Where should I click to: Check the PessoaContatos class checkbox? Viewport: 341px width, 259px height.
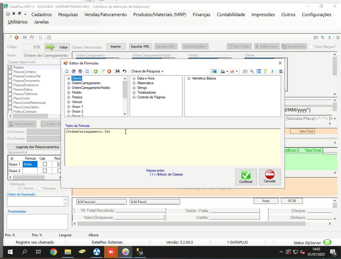pyautogui.click(x=10, y=72)
